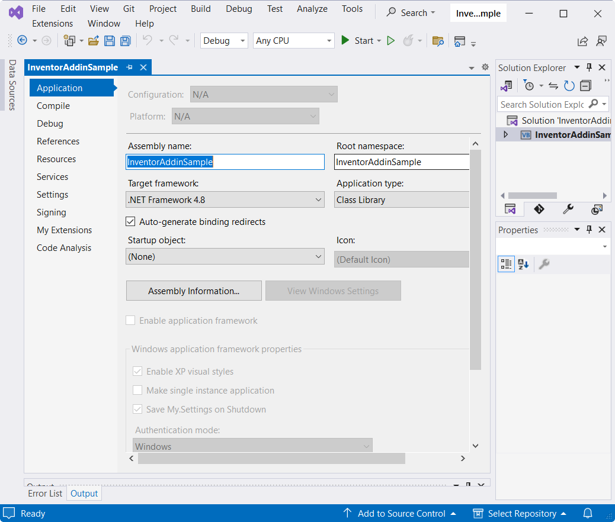
Task: Expand InventorAddinSample project node in tree
Action: coord(505,134)
